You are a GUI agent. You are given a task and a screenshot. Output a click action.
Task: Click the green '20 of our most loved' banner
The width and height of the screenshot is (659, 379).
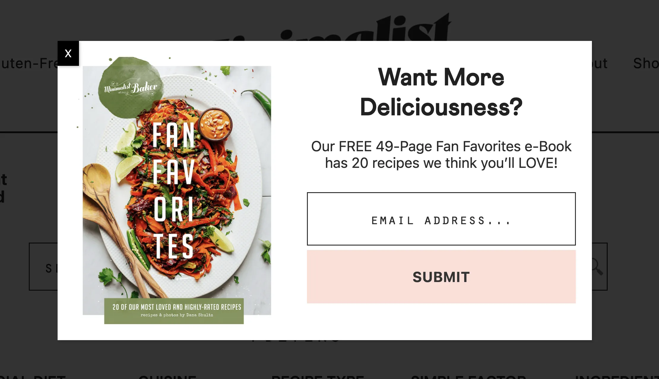[x=174, y=311]
